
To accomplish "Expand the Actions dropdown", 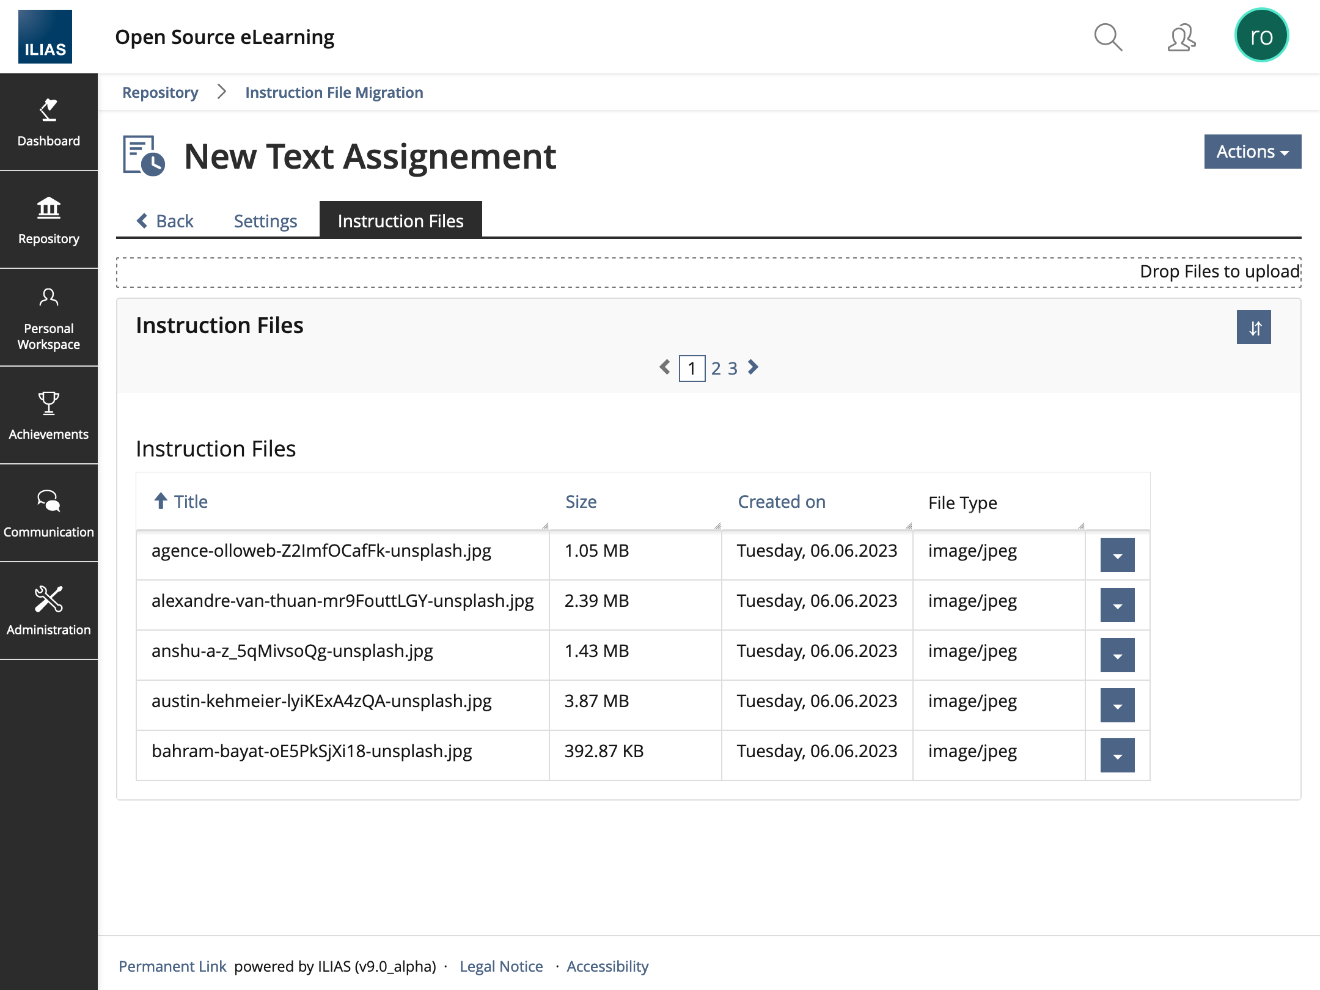I will [1252, 152].
